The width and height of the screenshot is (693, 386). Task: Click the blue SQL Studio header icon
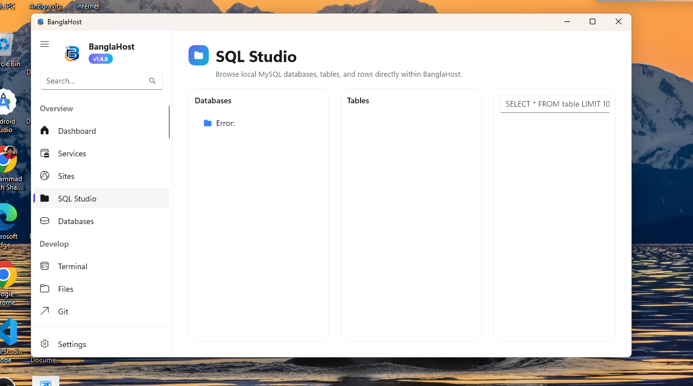tap(199, 55)
